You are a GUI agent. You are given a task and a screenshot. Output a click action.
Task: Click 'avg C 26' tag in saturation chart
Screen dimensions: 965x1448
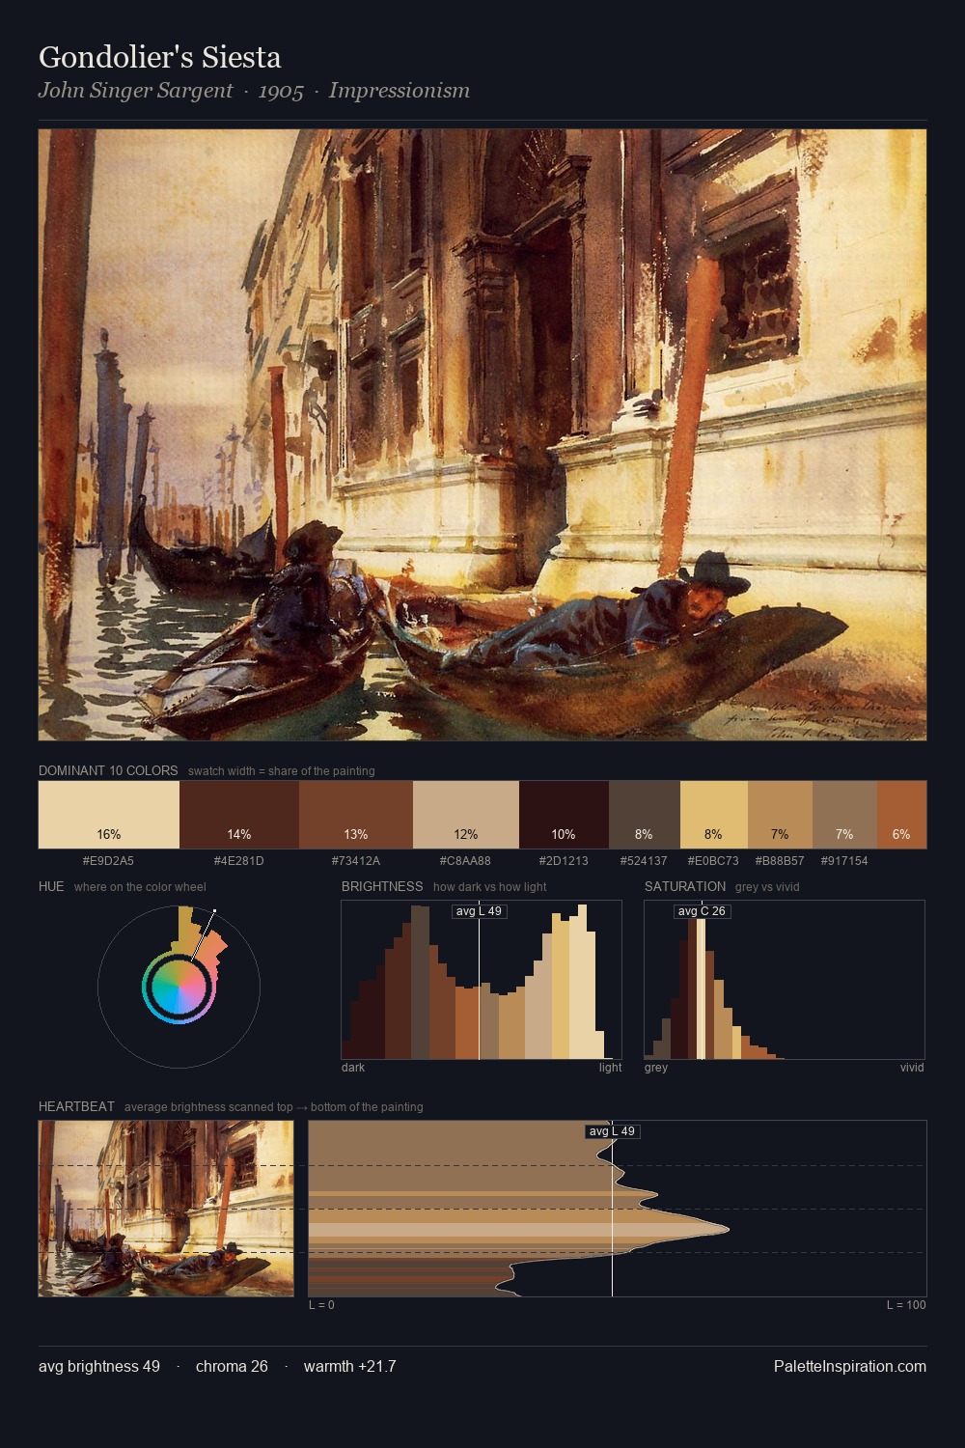click(x=702, y=911)
